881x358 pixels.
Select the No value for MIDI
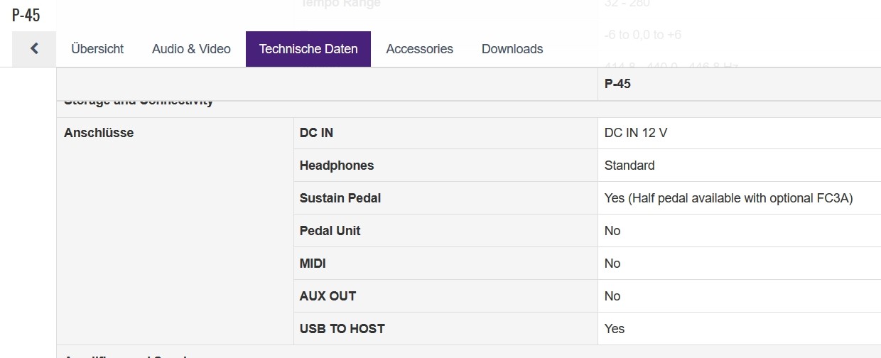(612, 264)
